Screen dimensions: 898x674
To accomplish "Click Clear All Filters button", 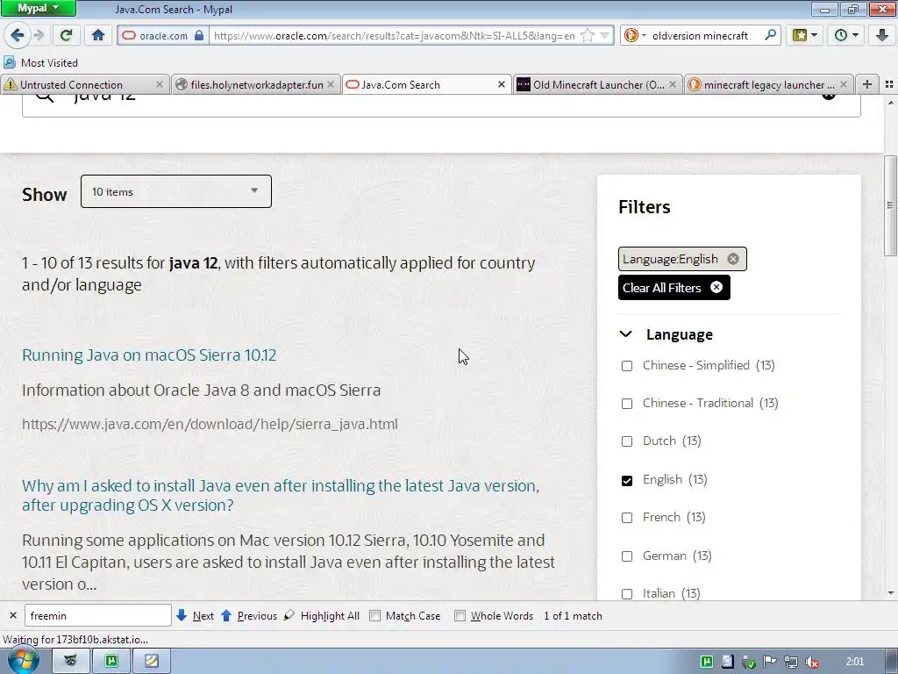I will coord(673,288).
